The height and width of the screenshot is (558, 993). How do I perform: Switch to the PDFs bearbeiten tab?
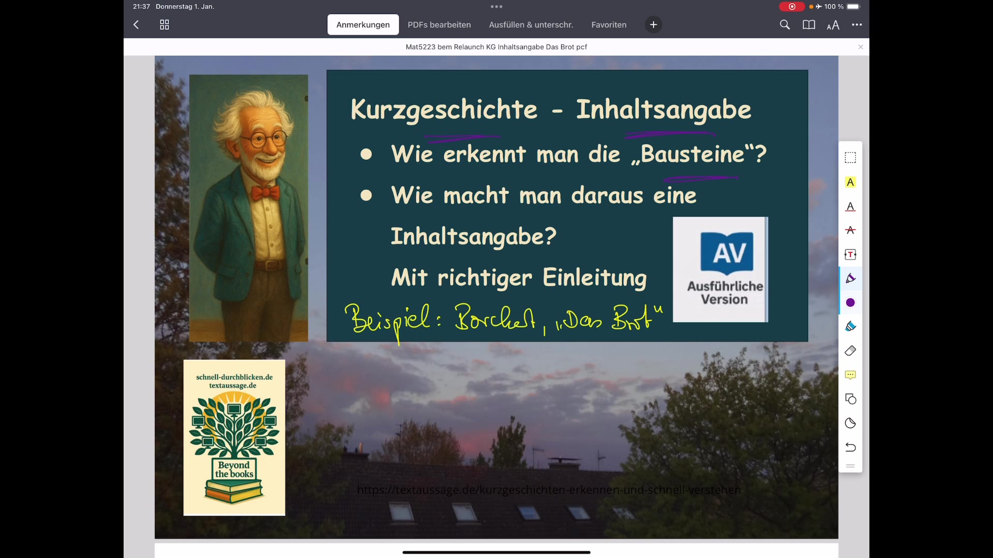[439, 24]
